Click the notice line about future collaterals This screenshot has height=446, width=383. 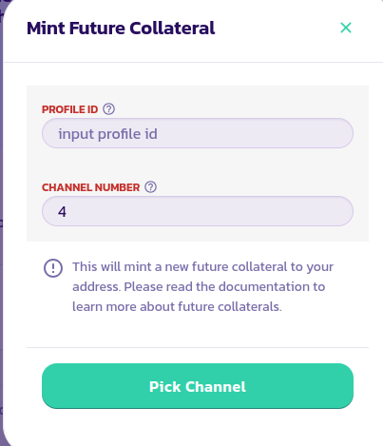click(x=177, y=306)
